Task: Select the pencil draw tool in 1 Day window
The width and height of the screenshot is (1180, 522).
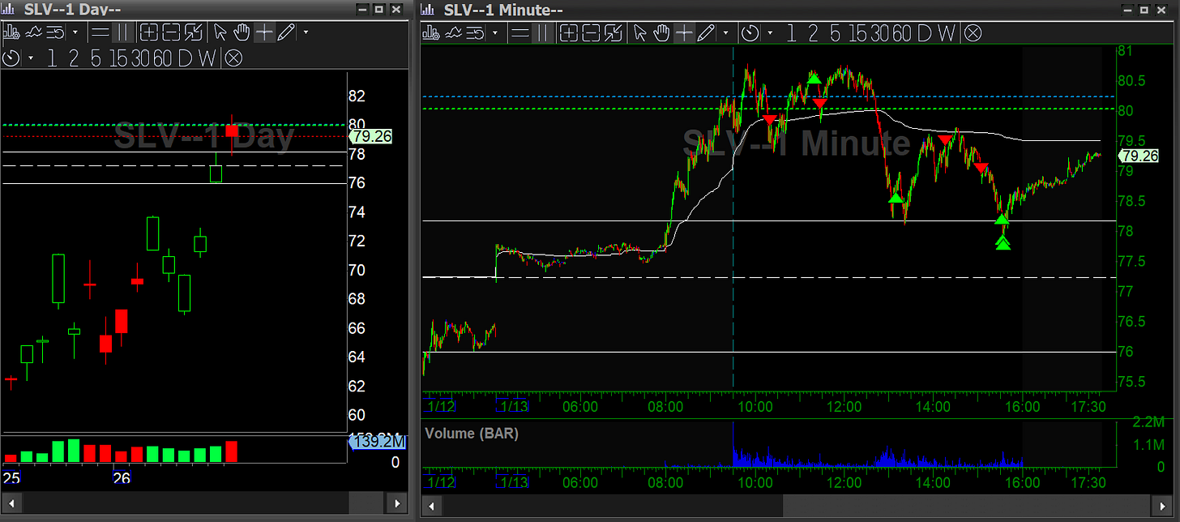Action: [x=285, y=32]
